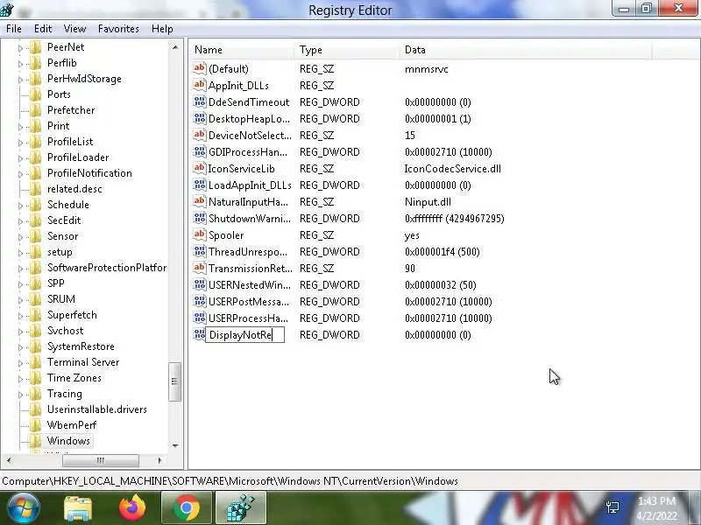Click the AppInit_DLLs string value icon
The width and height of the screenshot is (701, 525).
point(200,85)
